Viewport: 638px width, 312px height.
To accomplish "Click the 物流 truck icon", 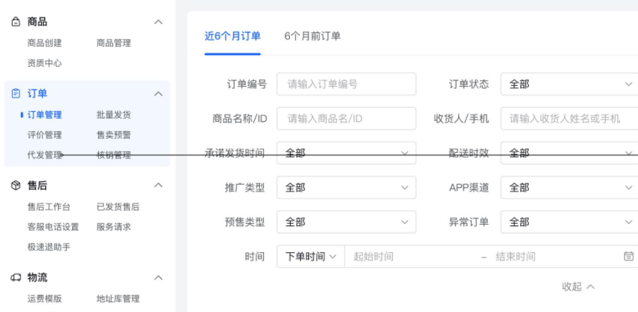I will point(16,278).
